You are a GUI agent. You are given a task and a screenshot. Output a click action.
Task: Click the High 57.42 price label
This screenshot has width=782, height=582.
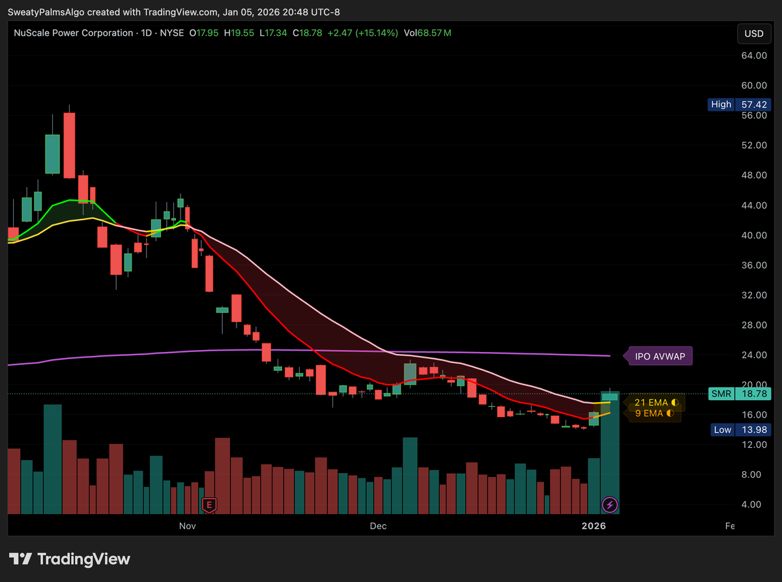point(739,104)
